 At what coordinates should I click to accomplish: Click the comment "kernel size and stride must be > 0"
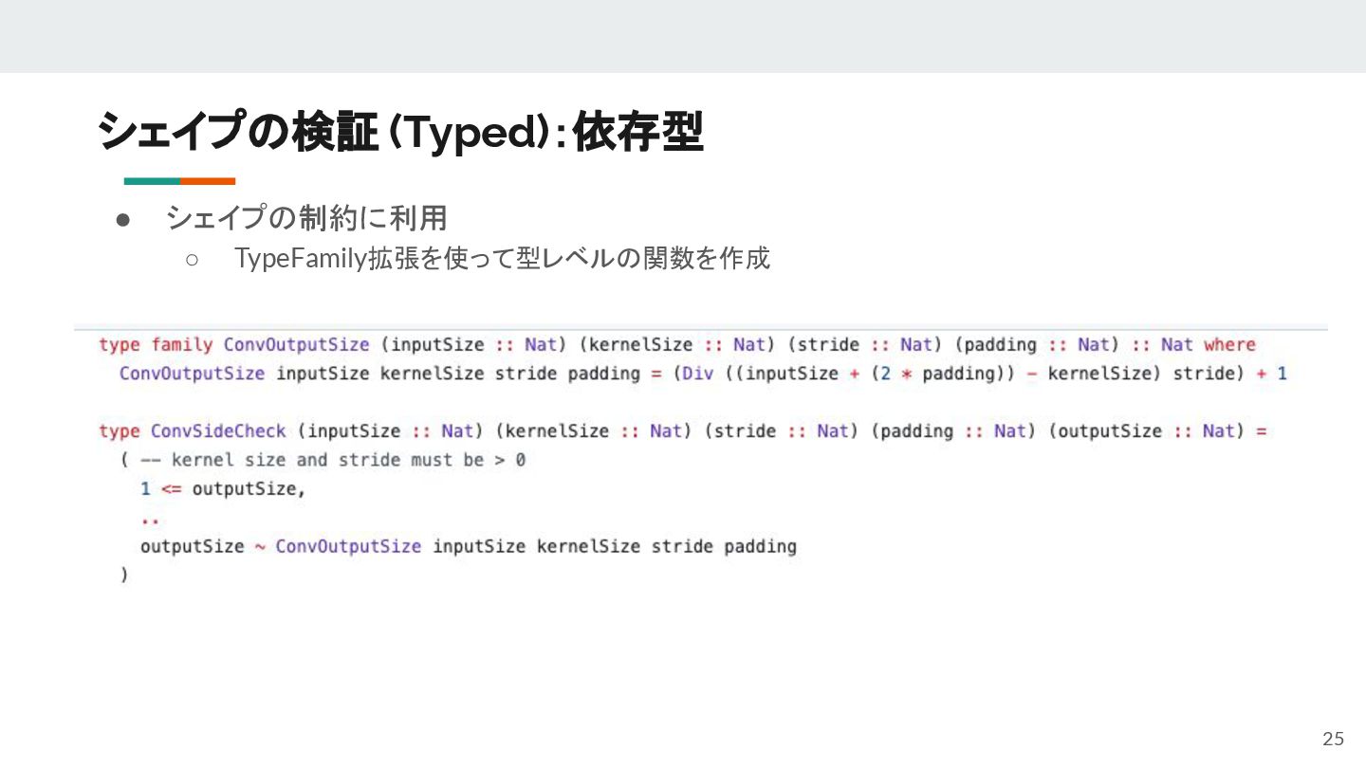tap(348, 460)
